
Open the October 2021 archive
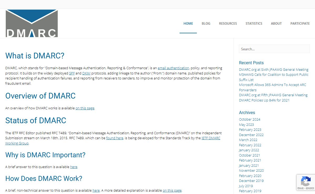pos(249,155)
